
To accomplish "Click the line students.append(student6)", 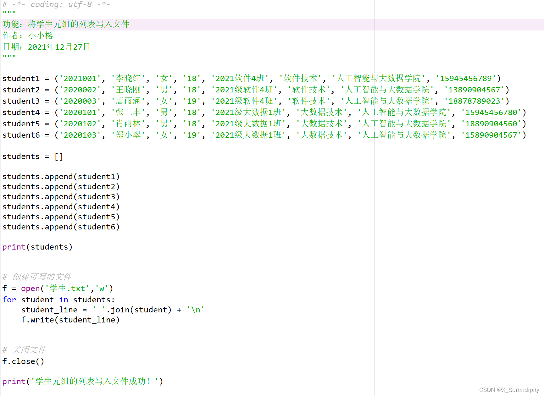I will click(61, 227).
